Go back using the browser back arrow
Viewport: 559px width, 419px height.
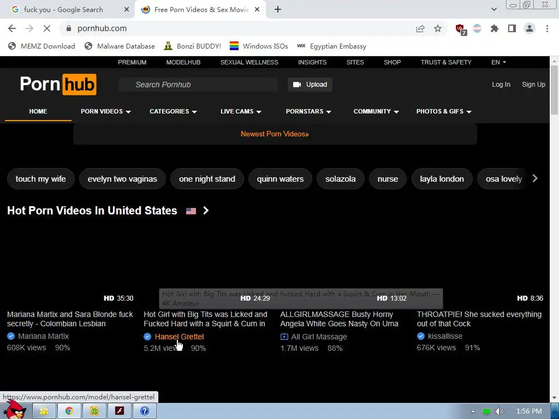point(12,28)
